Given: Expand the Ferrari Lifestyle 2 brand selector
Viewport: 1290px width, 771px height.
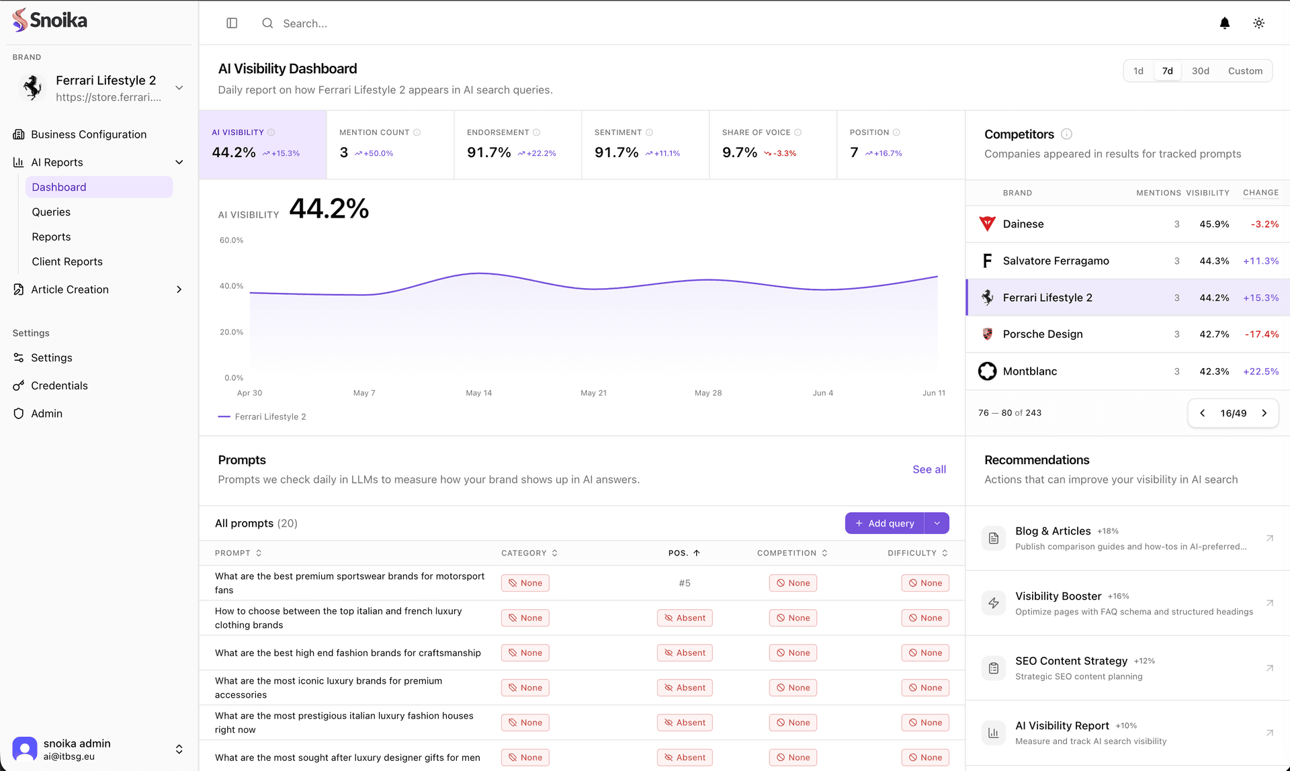Looking at the screenshot, I should 179,88.
